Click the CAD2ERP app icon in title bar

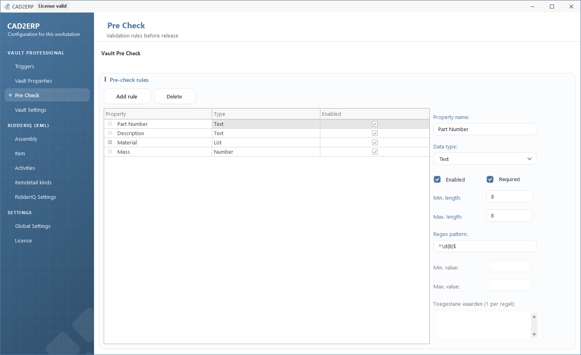[7, 6]
